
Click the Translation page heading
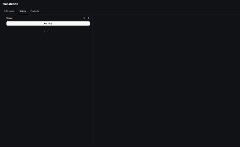point(10,4)
